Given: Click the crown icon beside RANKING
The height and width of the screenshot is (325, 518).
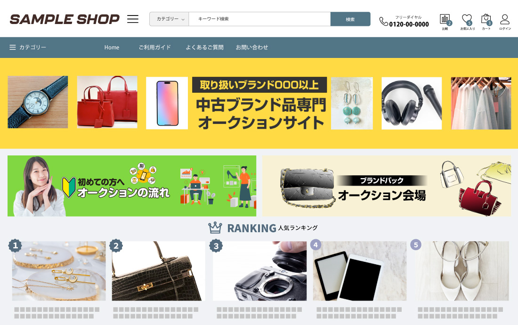Looking at the screenshot, I should tap(215, 227).
